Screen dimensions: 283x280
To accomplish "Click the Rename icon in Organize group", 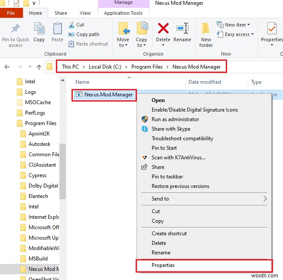I will (x=182, y=28).
